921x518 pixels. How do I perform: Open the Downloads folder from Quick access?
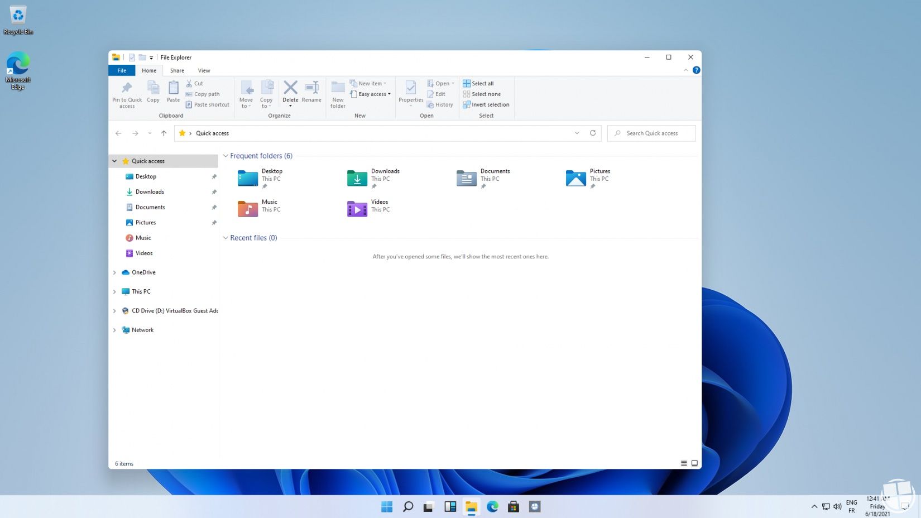point(149,191)
